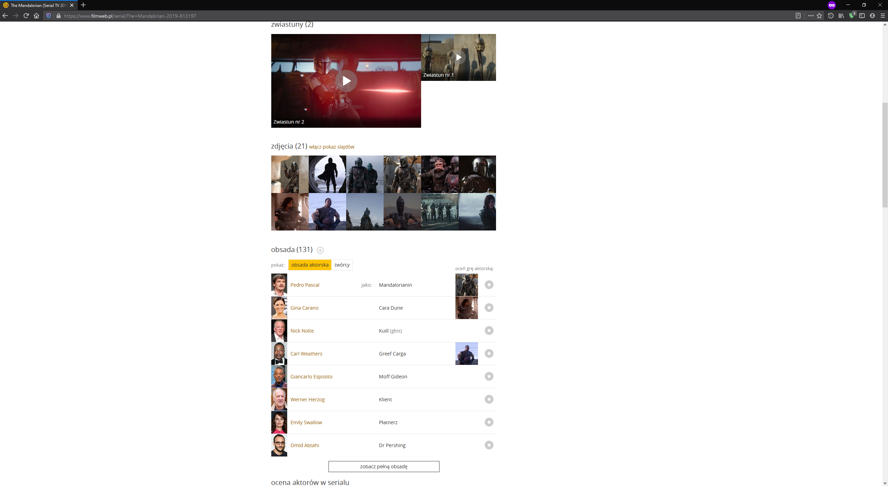Open the browser history sidebar icon

point(830,16)
